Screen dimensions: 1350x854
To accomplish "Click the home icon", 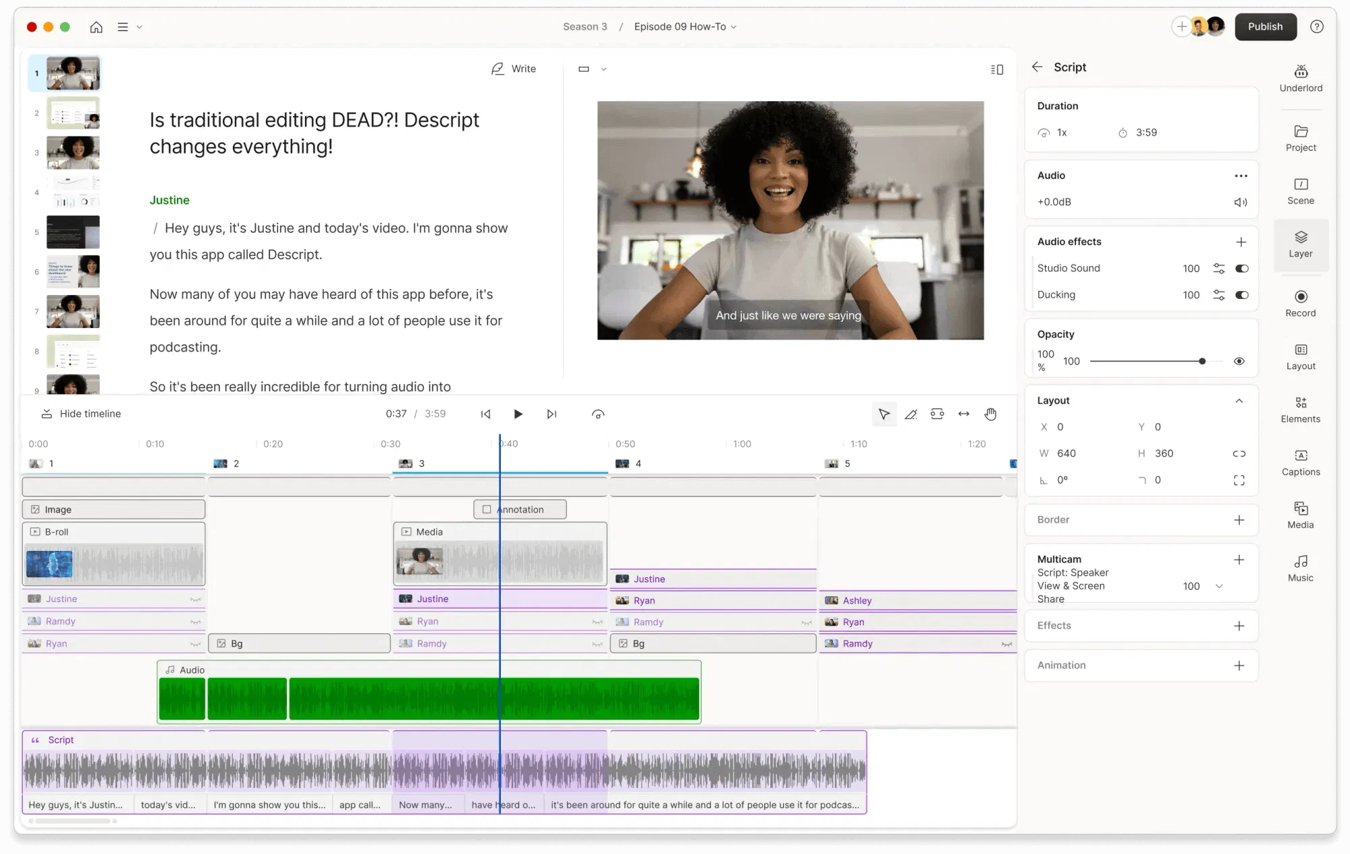I will coord(97,27).
